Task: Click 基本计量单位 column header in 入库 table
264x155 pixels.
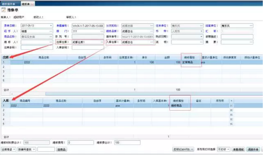Action: (x=123, y=101)
